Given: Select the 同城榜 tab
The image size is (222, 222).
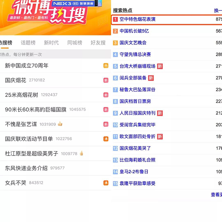Looking at the screenshot, I should (x=75, y=43).
